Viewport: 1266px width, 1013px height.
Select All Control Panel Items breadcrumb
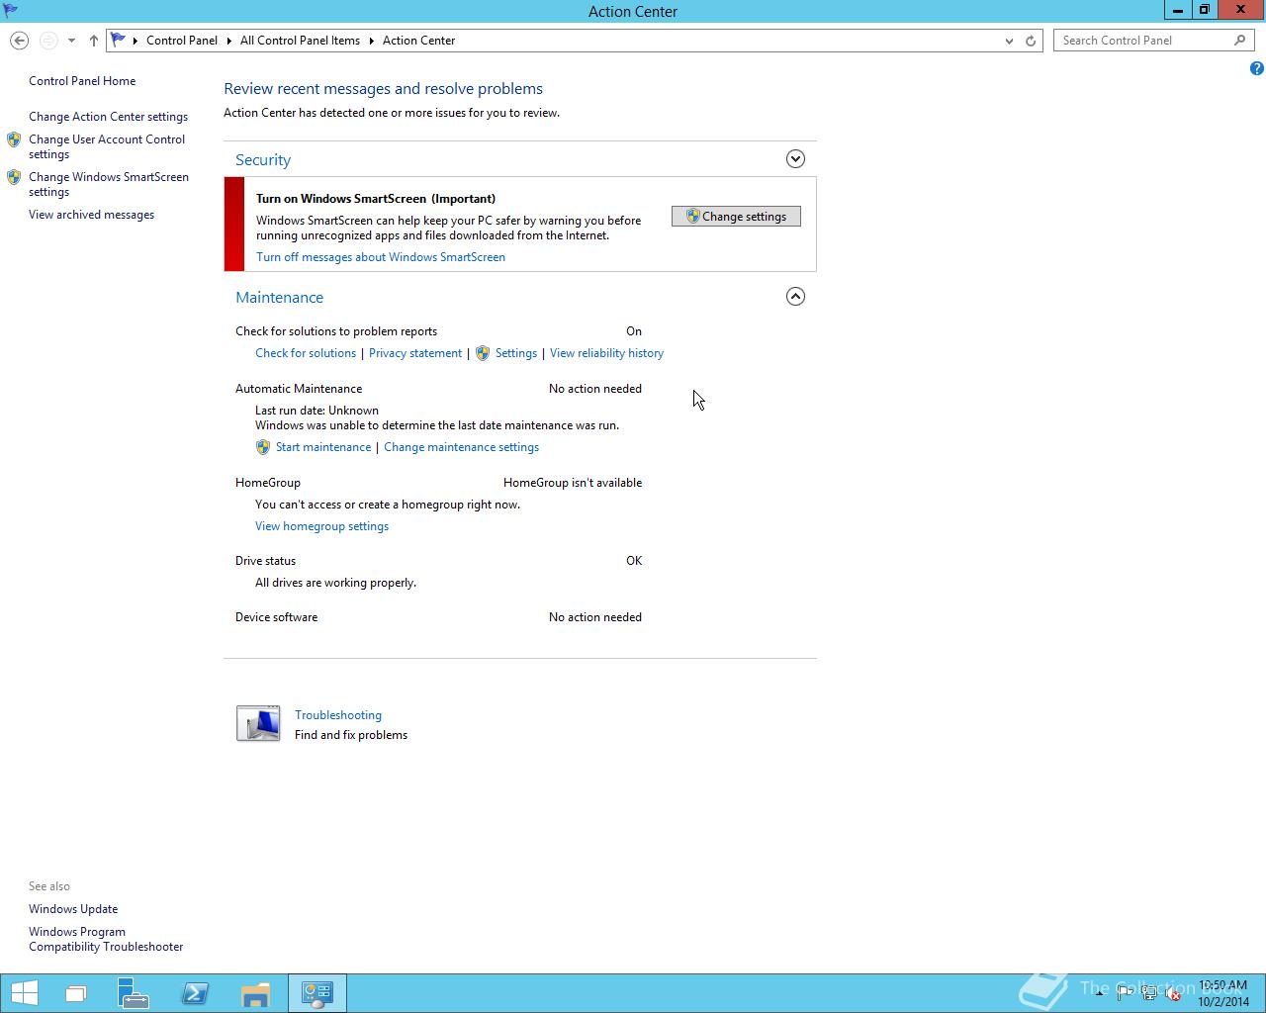[300, 41]
